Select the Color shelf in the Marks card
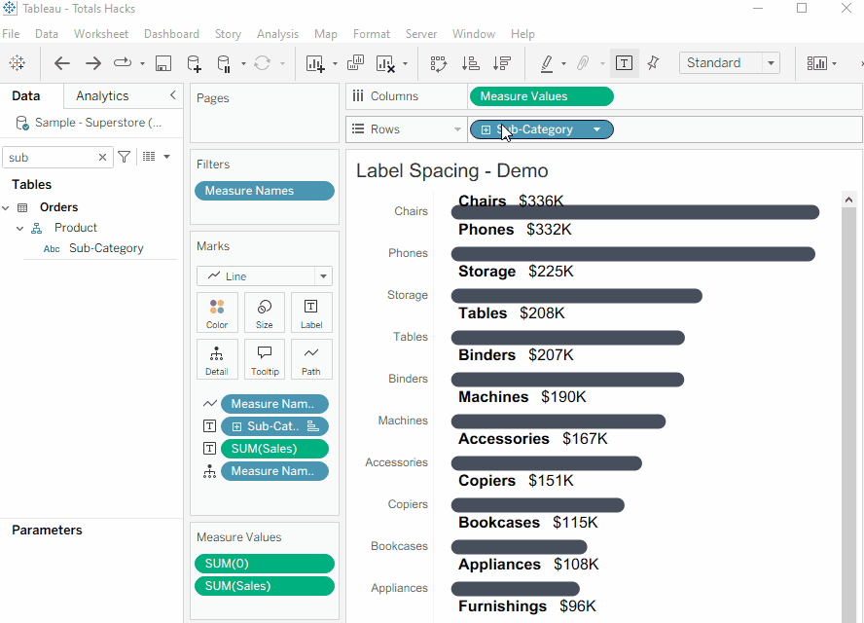This screenshot has height=623, width=864. 217,311
